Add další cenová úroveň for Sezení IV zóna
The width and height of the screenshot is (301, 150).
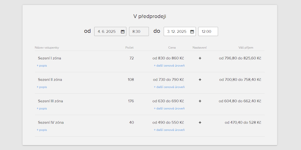pyautogui.click(x=169, y=130)
